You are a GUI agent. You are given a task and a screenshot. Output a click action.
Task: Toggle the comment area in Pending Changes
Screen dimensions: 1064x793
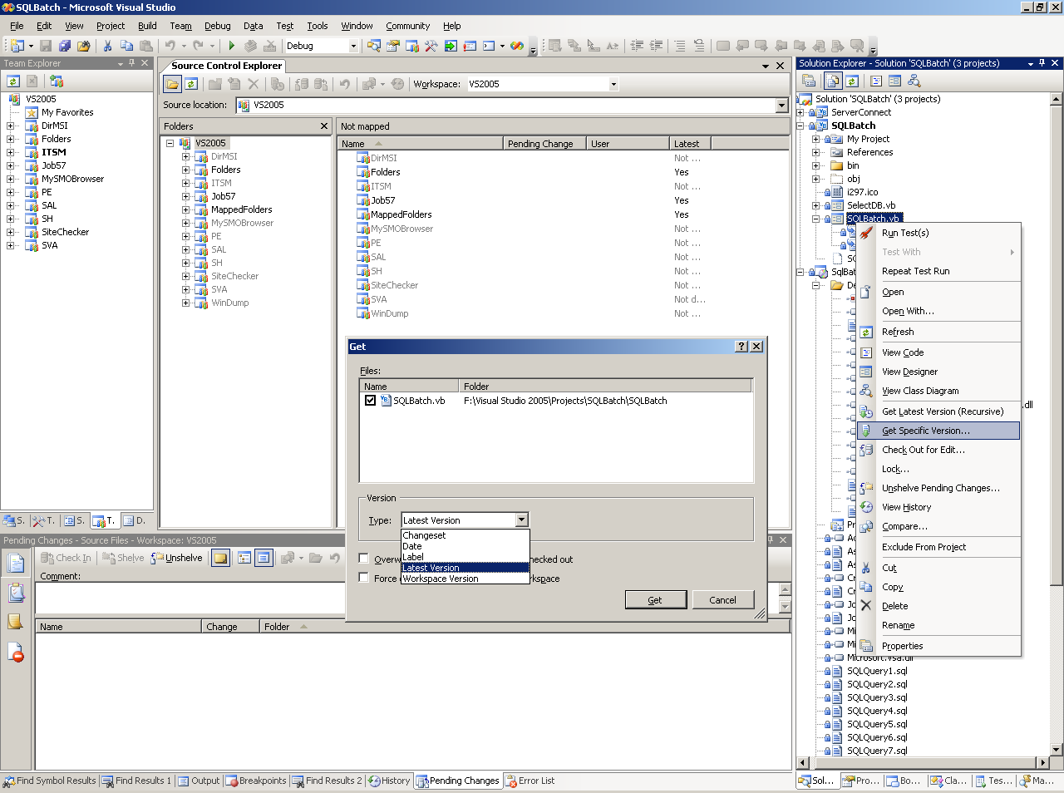[220, 558]
